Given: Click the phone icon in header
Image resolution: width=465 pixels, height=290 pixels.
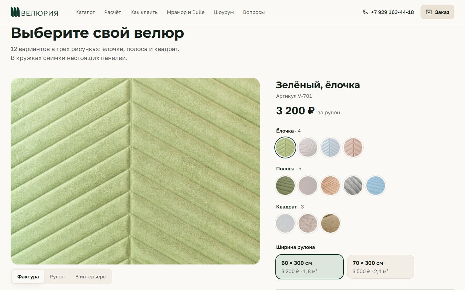Looking at the screenshot, I should [365, 12].
